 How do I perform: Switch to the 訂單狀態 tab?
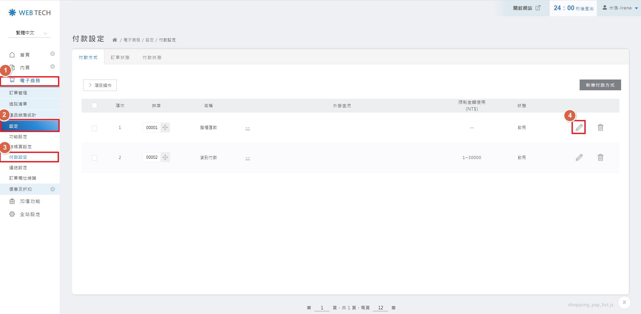[120, 57]
